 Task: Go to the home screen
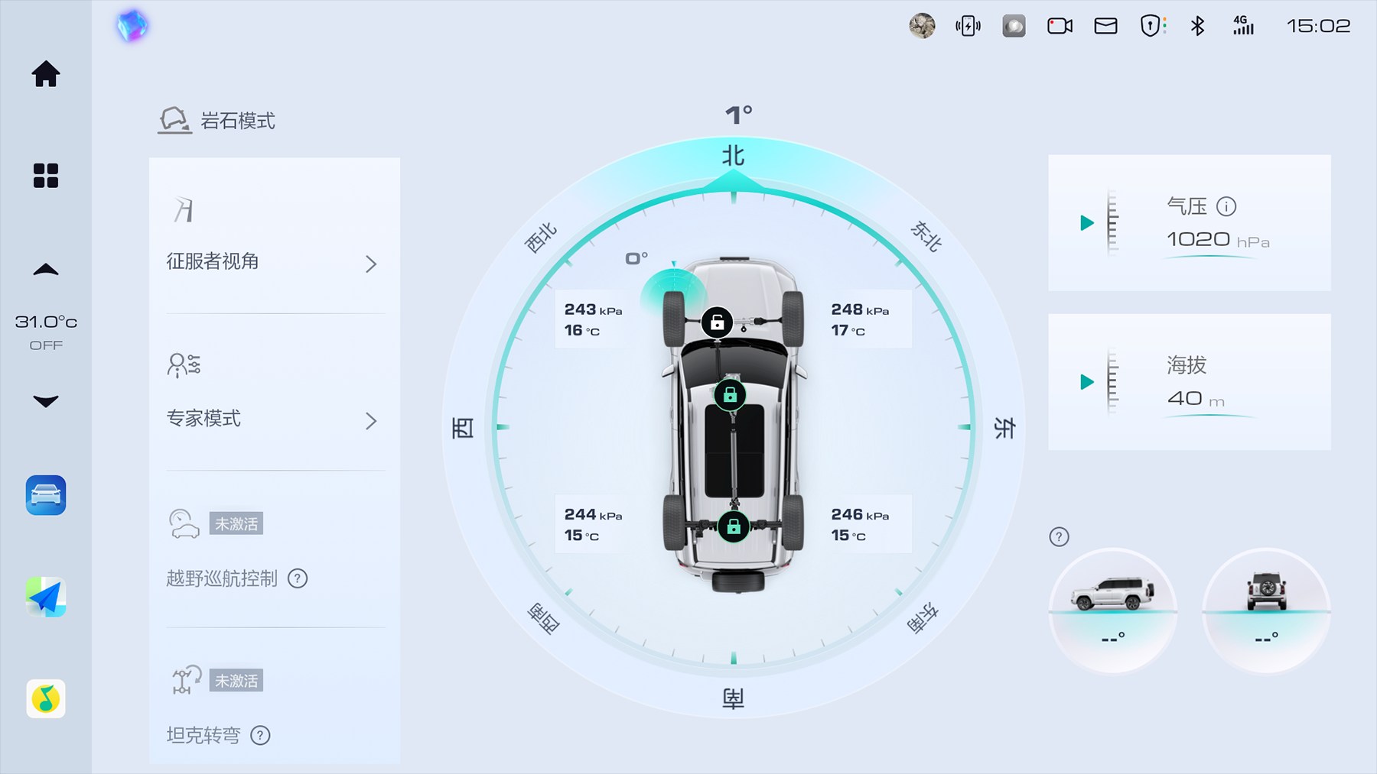click(x=46, y=74)
